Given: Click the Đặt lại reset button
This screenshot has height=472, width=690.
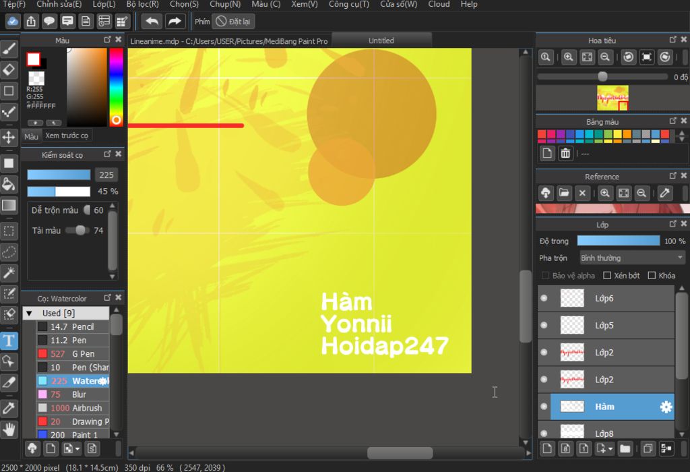Looking at the screenshot, I should (x=234, y=21).
